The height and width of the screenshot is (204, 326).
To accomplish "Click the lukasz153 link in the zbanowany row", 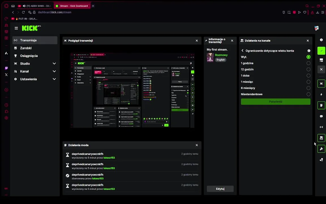I will coord(98,178).
